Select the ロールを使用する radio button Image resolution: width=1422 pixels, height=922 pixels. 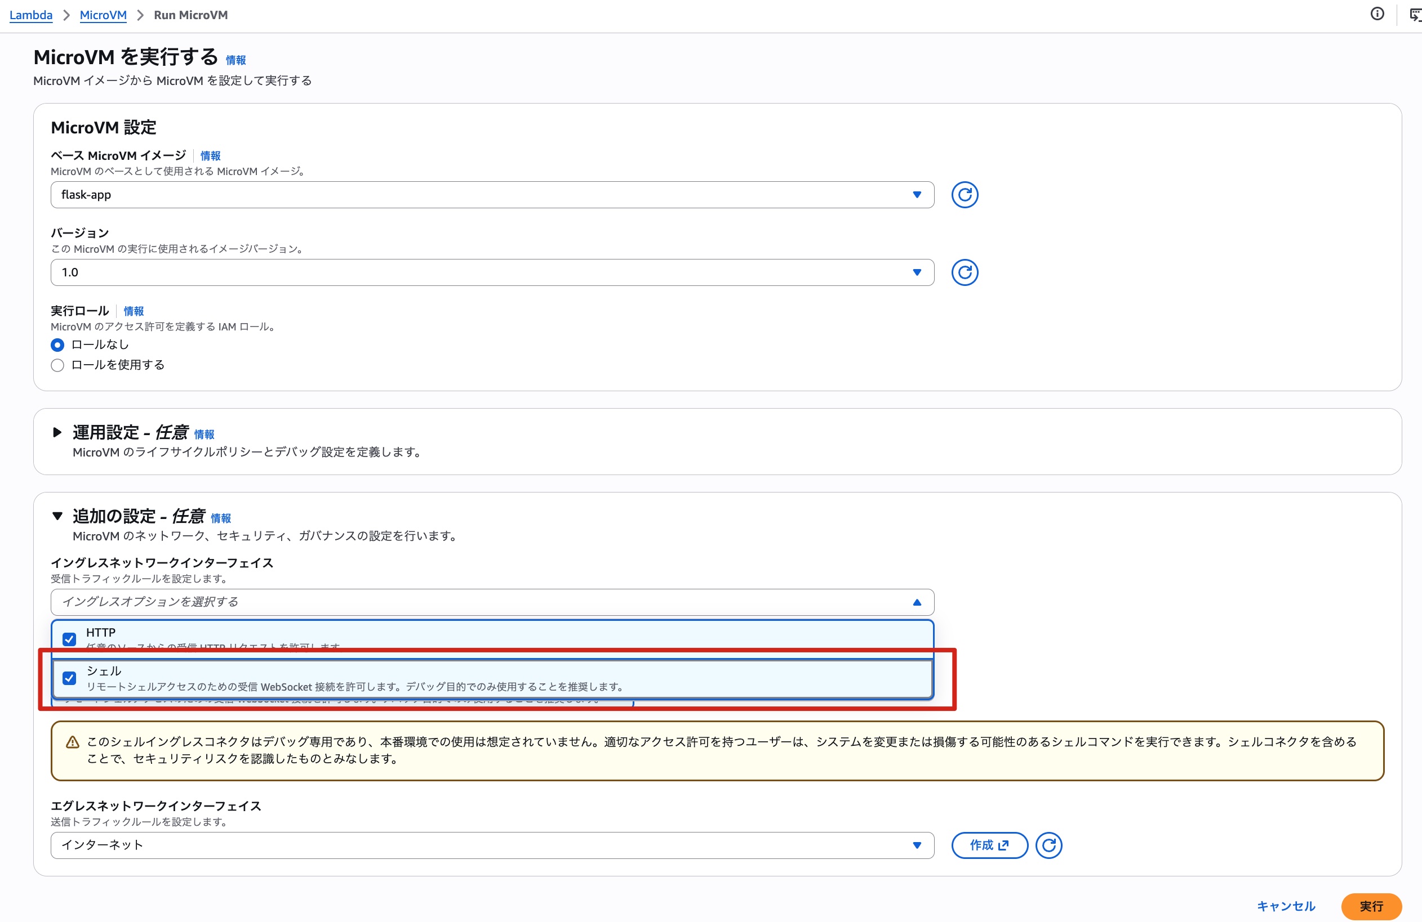pyautogui.click(x=57, y=365)
